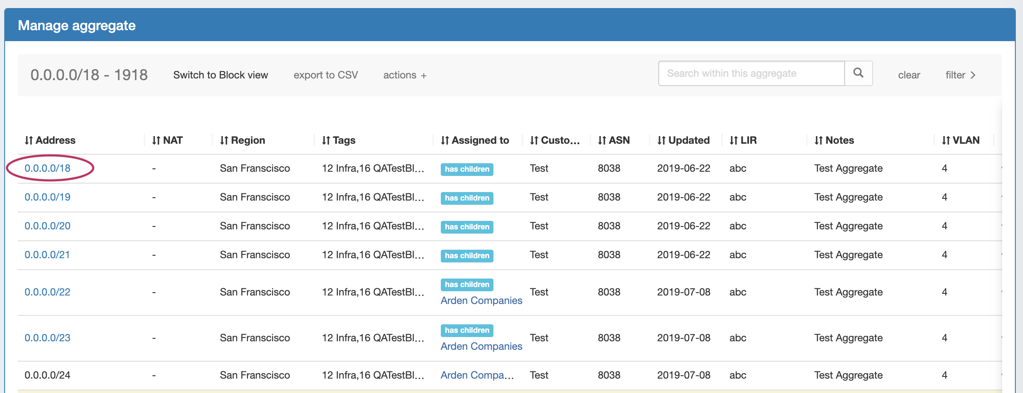
Task: Open Arden Companies link in 0.0.0.0/22 row
Action: 481,301
